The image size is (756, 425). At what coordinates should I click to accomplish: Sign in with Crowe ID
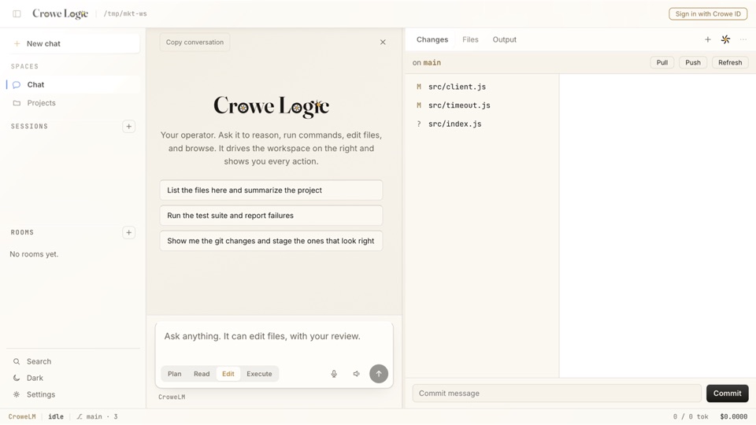tap(708, 14)
